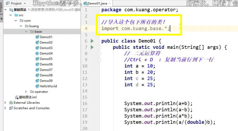Click line number 14 in gutter
The height and width of the screenshot is (131, 238).
tap(85, 91)
